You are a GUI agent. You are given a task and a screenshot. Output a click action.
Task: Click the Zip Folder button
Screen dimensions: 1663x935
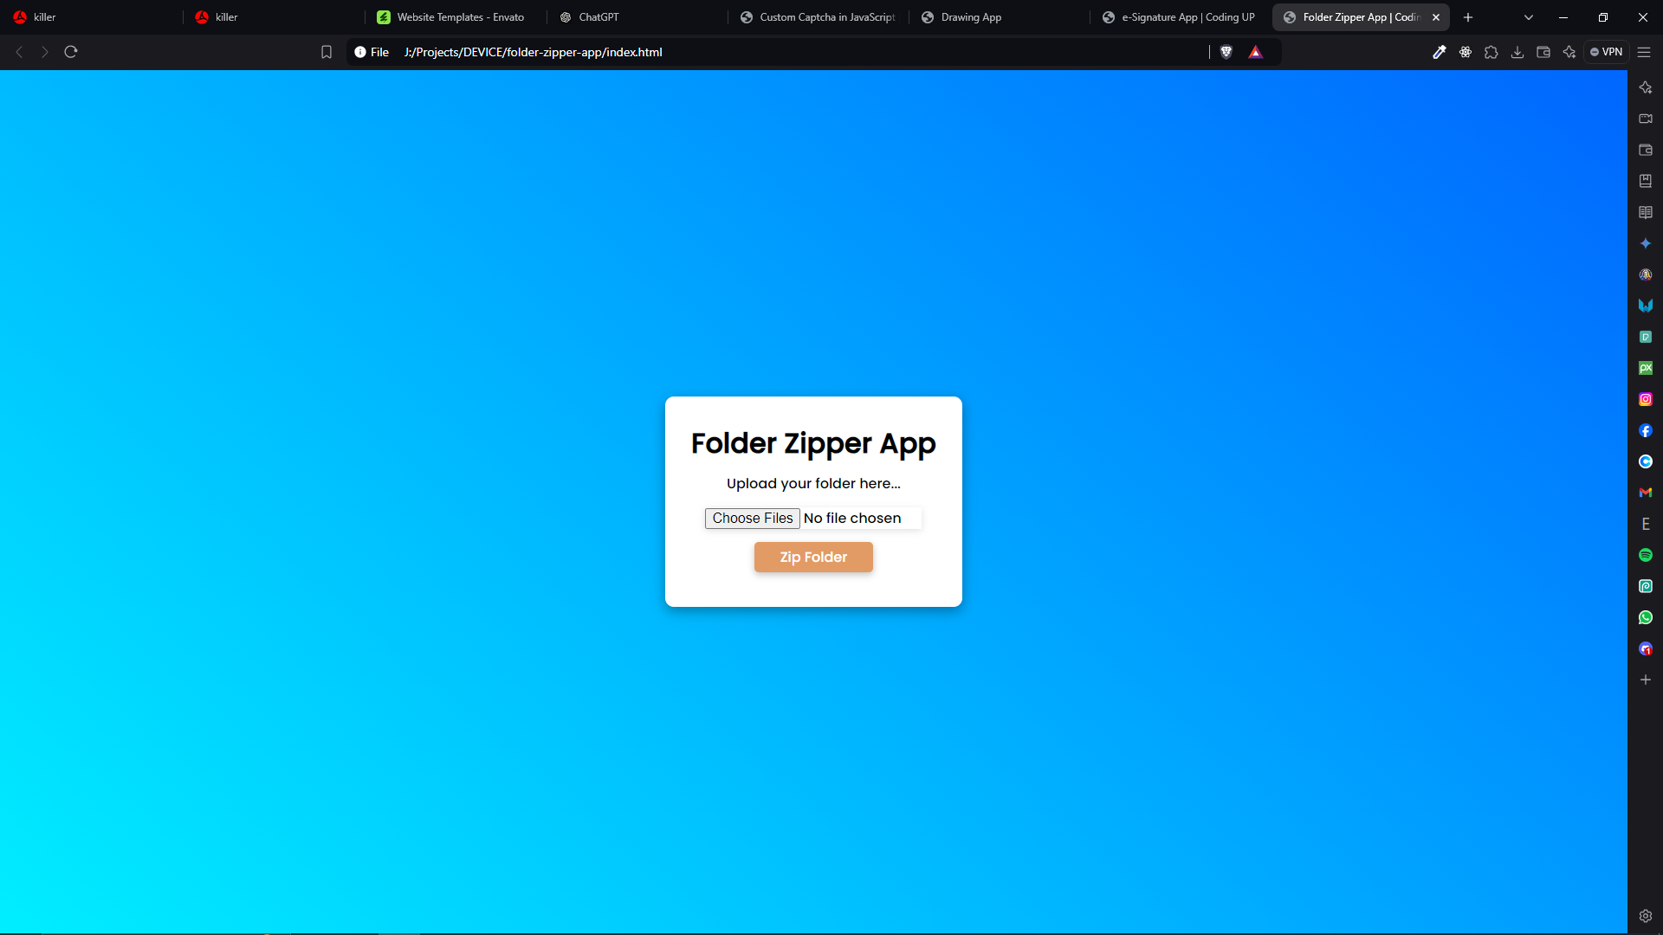pos(813,558)
